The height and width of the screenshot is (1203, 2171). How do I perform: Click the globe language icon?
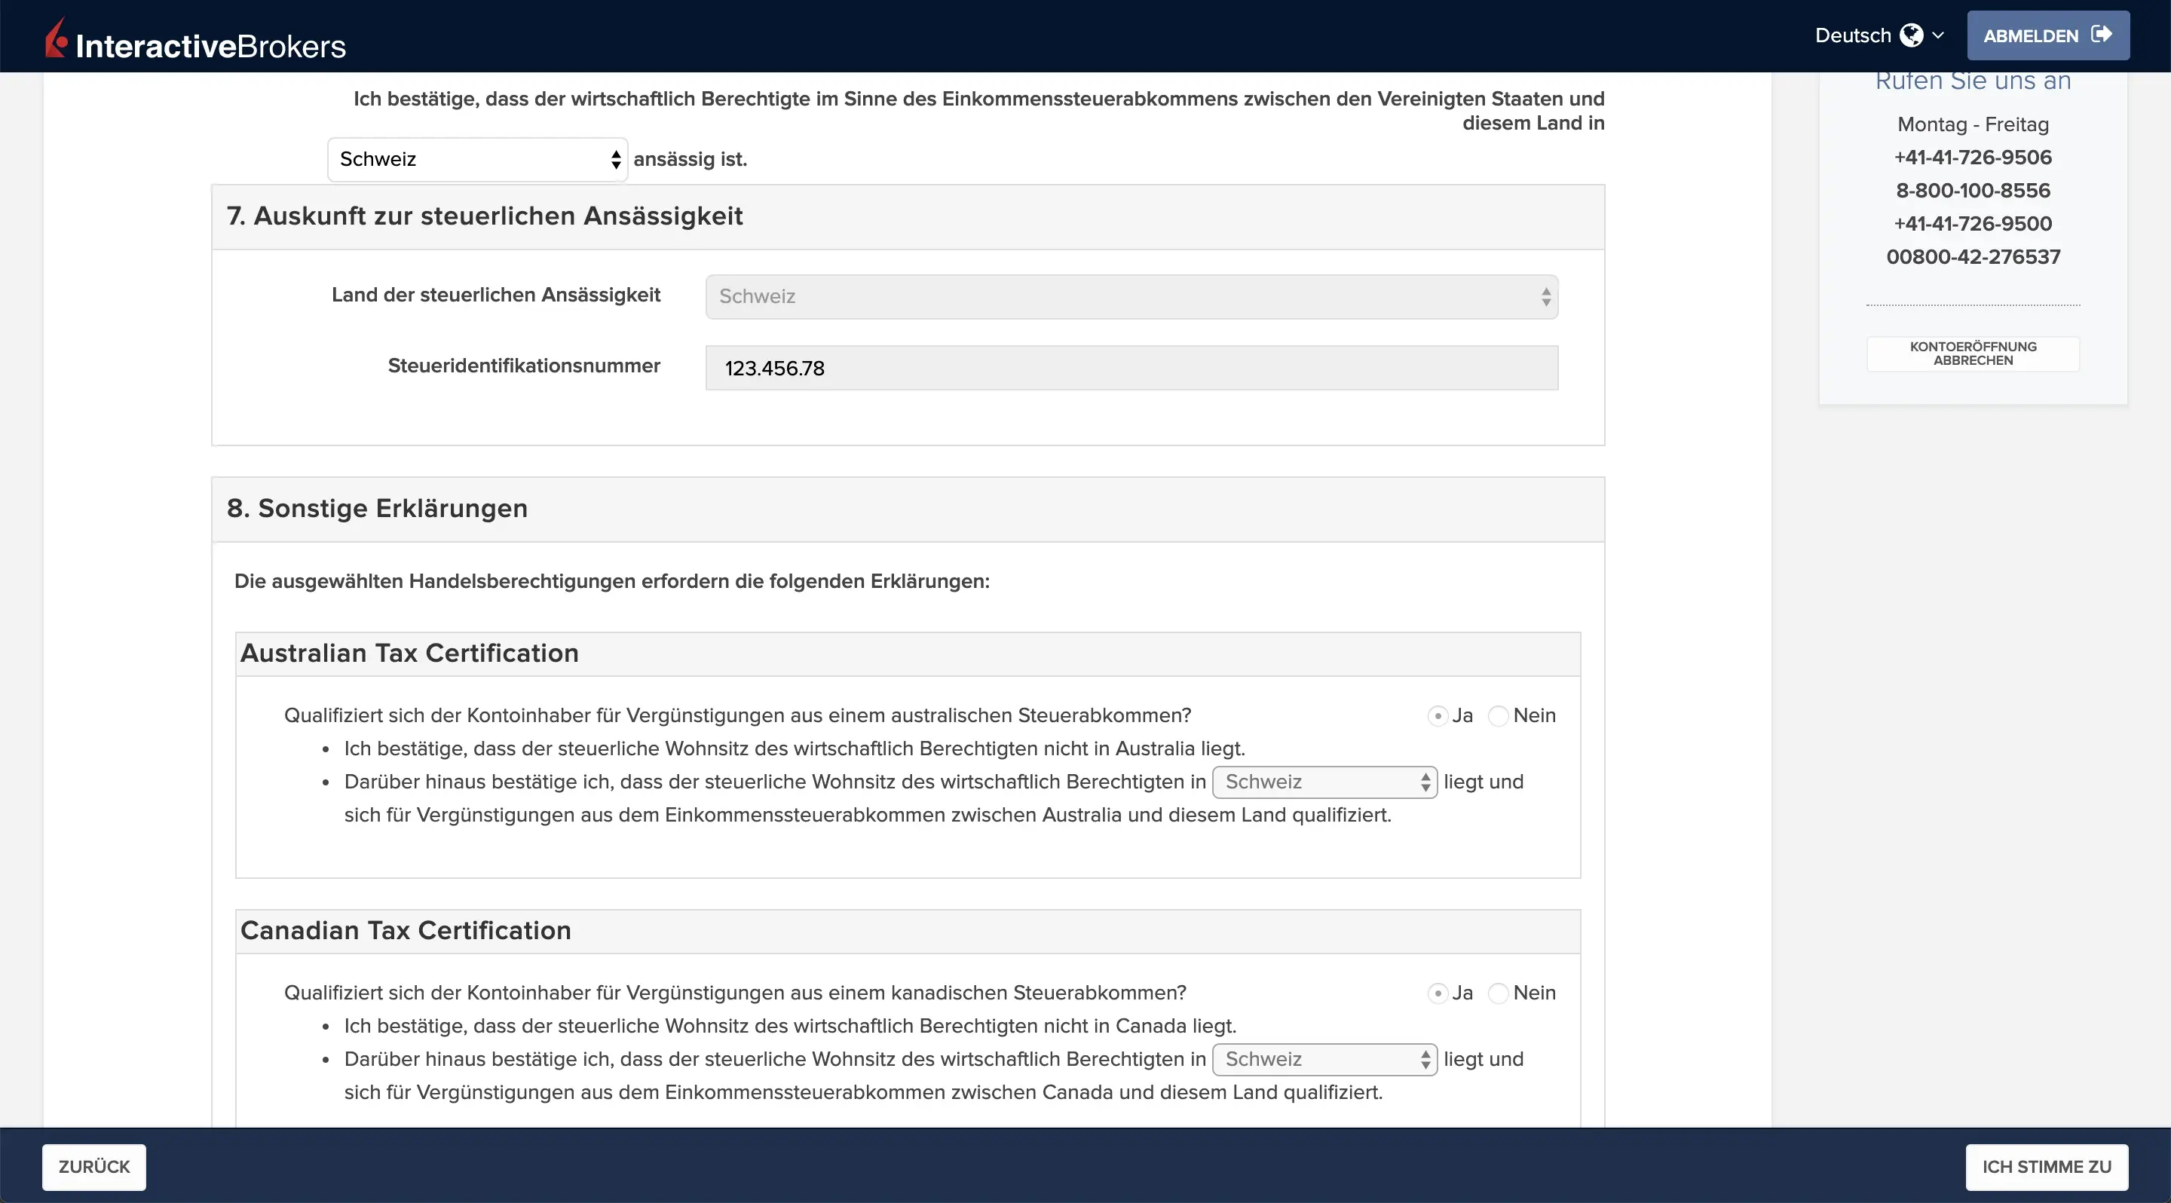tap(1912, 35)
